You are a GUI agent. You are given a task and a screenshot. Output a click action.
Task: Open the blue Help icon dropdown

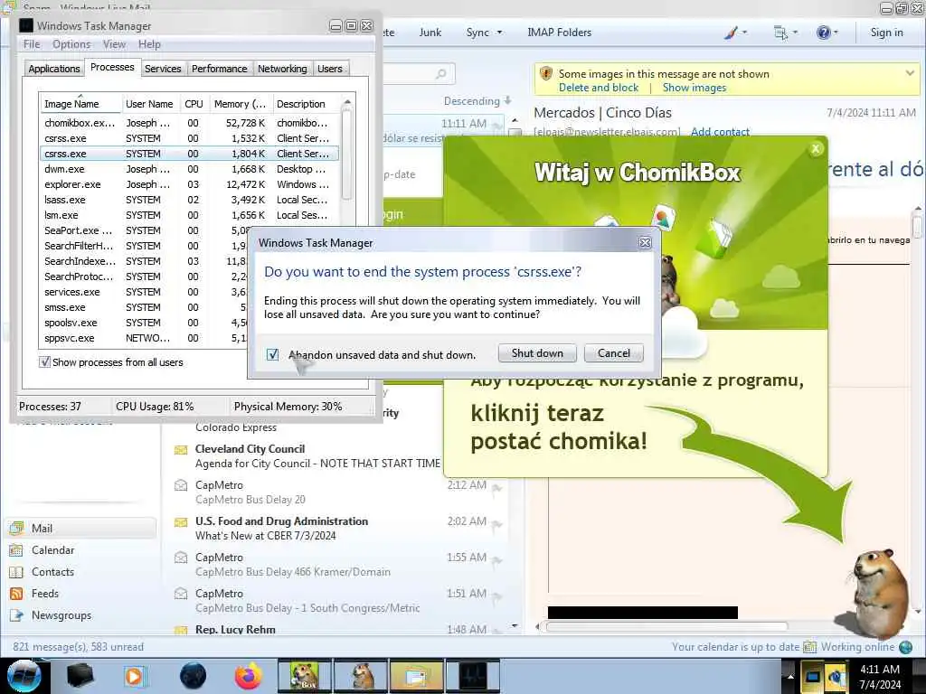827,33
